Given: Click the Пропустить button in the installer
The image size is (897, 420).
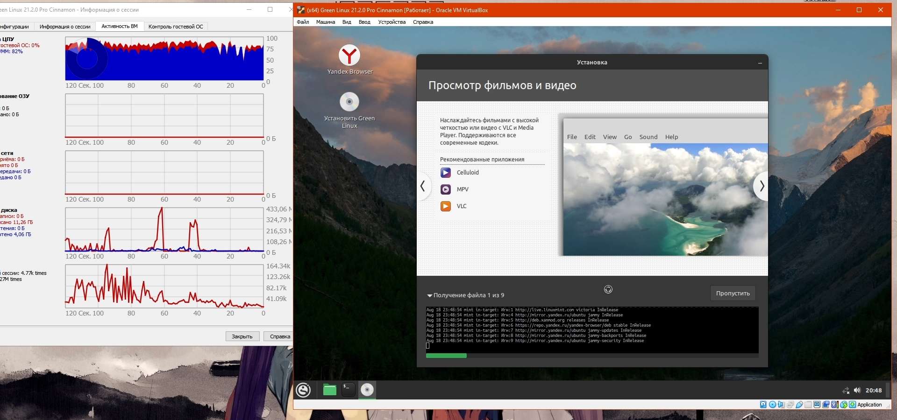Looking at the screenshot, I should point(733,293).
